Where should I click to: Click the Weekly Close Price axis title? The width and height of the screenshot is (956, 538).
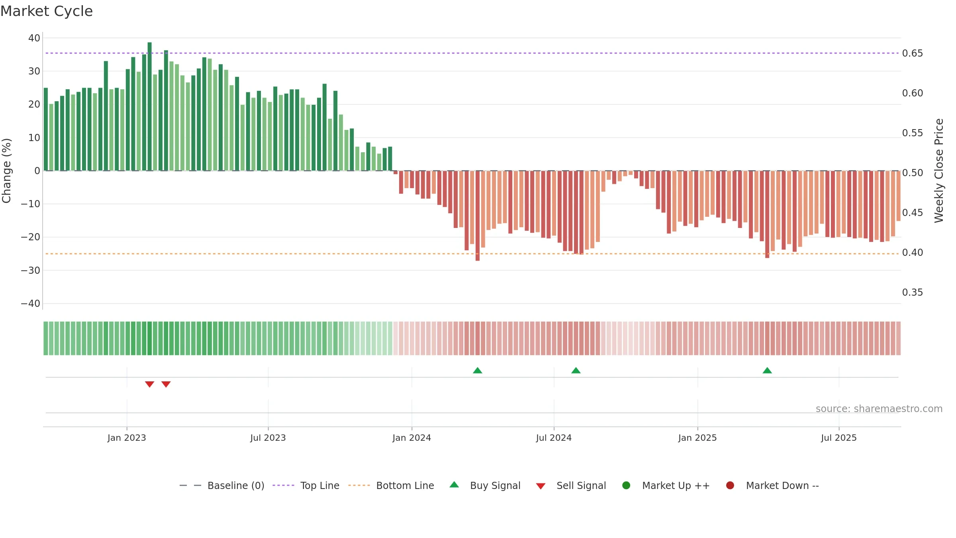[939, 171]
